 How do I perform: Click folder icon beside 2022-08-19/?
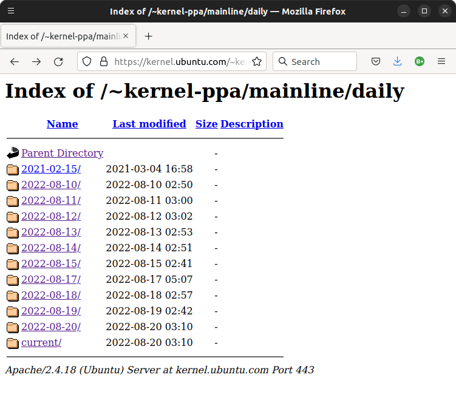click(x=13, y=311)
